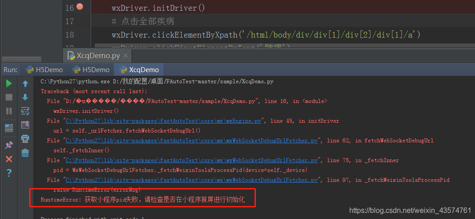Click the 'Run:' label in the tool window

coord(11,70)
